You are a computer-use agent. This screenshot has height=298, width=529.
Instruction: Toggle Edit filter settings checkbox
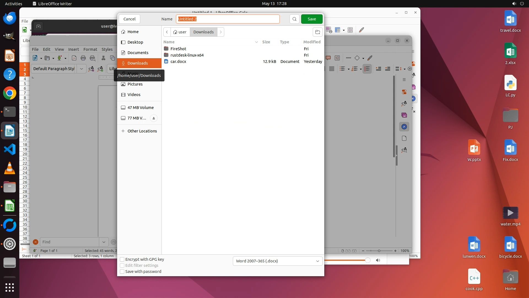coord(122,265)
